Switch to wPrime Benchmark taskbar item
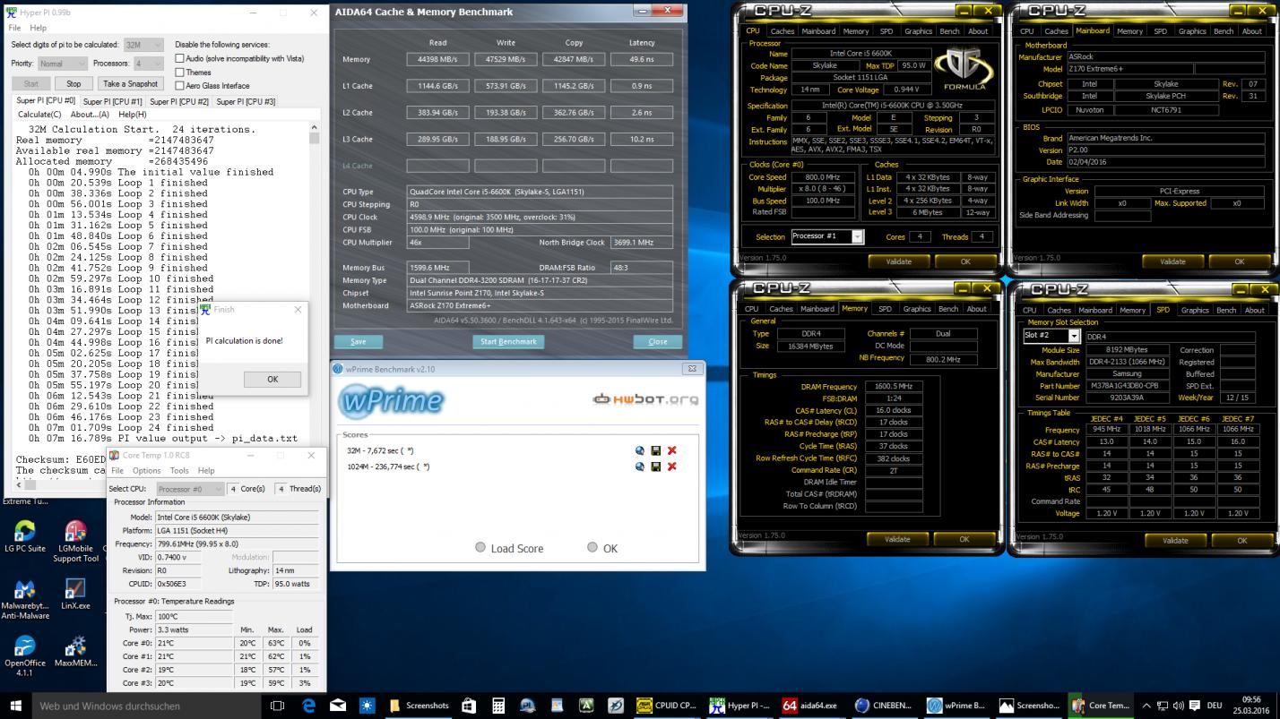The width and height of the screenshot is (1280, 719). 956,706
